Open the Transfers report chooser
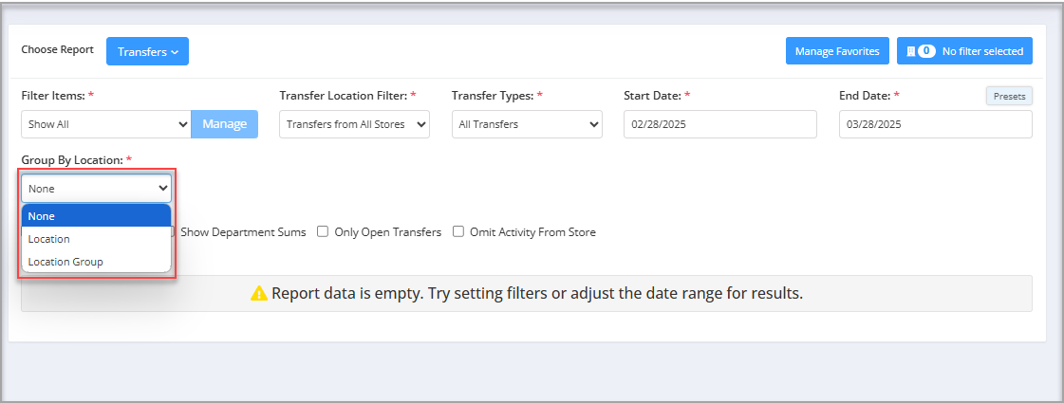This screenshot has width=1064, height=403. point(147,51)
